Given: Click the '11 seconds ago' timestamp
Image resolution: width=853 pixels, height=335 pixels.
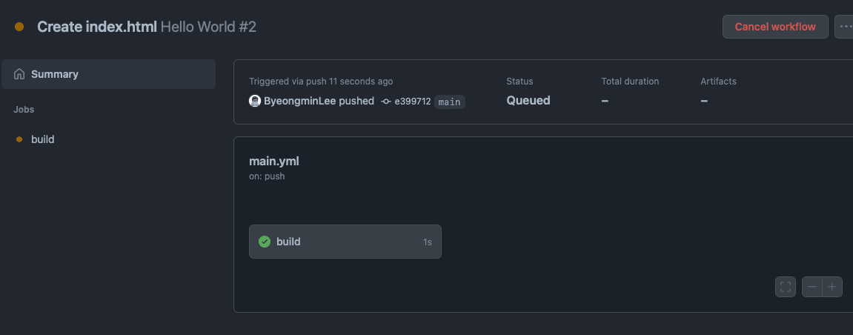Looking at the screenshot, I should [x=361, y=81].
